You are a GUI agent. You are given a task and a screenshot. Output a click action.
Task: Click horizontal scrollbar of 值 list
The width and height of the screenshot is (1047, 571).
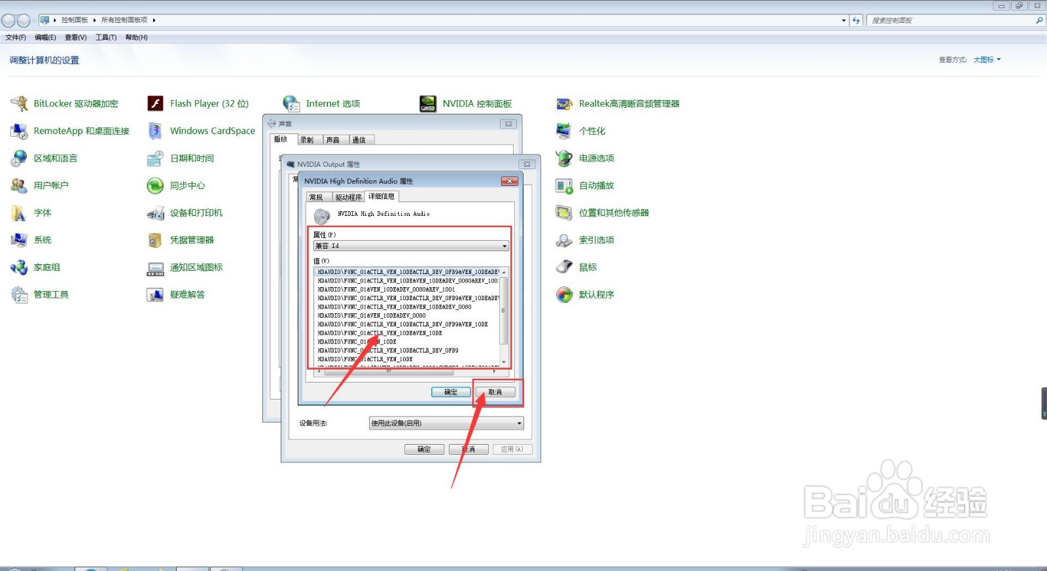pos(407,371)
